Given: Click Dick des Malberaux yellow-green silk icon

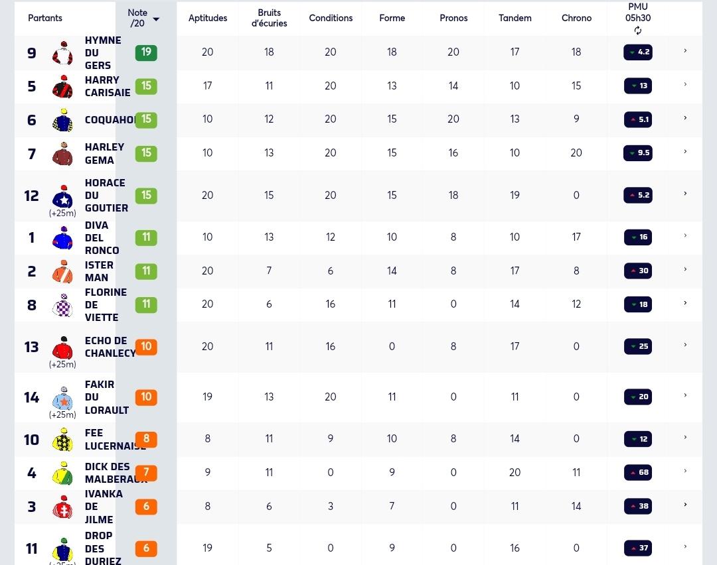Looking at the screenshot, I should click(x=62, y=473).
